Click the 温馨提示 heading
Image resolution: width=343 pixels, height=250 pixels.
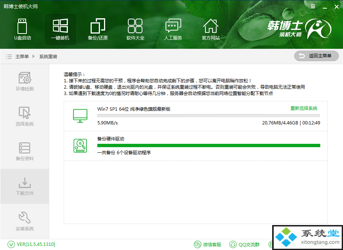point(74,75)
